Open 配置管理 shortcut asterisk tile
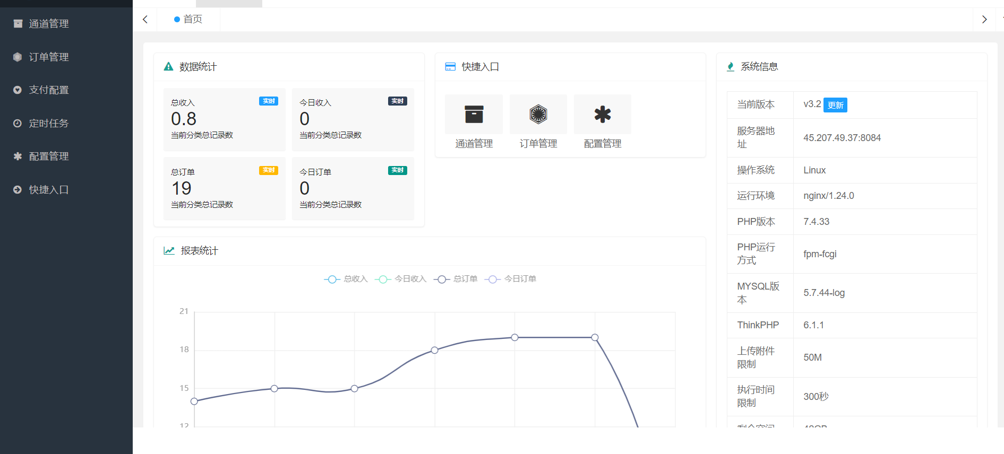This screenshot has height=454, width=1004. coord(603,114)
